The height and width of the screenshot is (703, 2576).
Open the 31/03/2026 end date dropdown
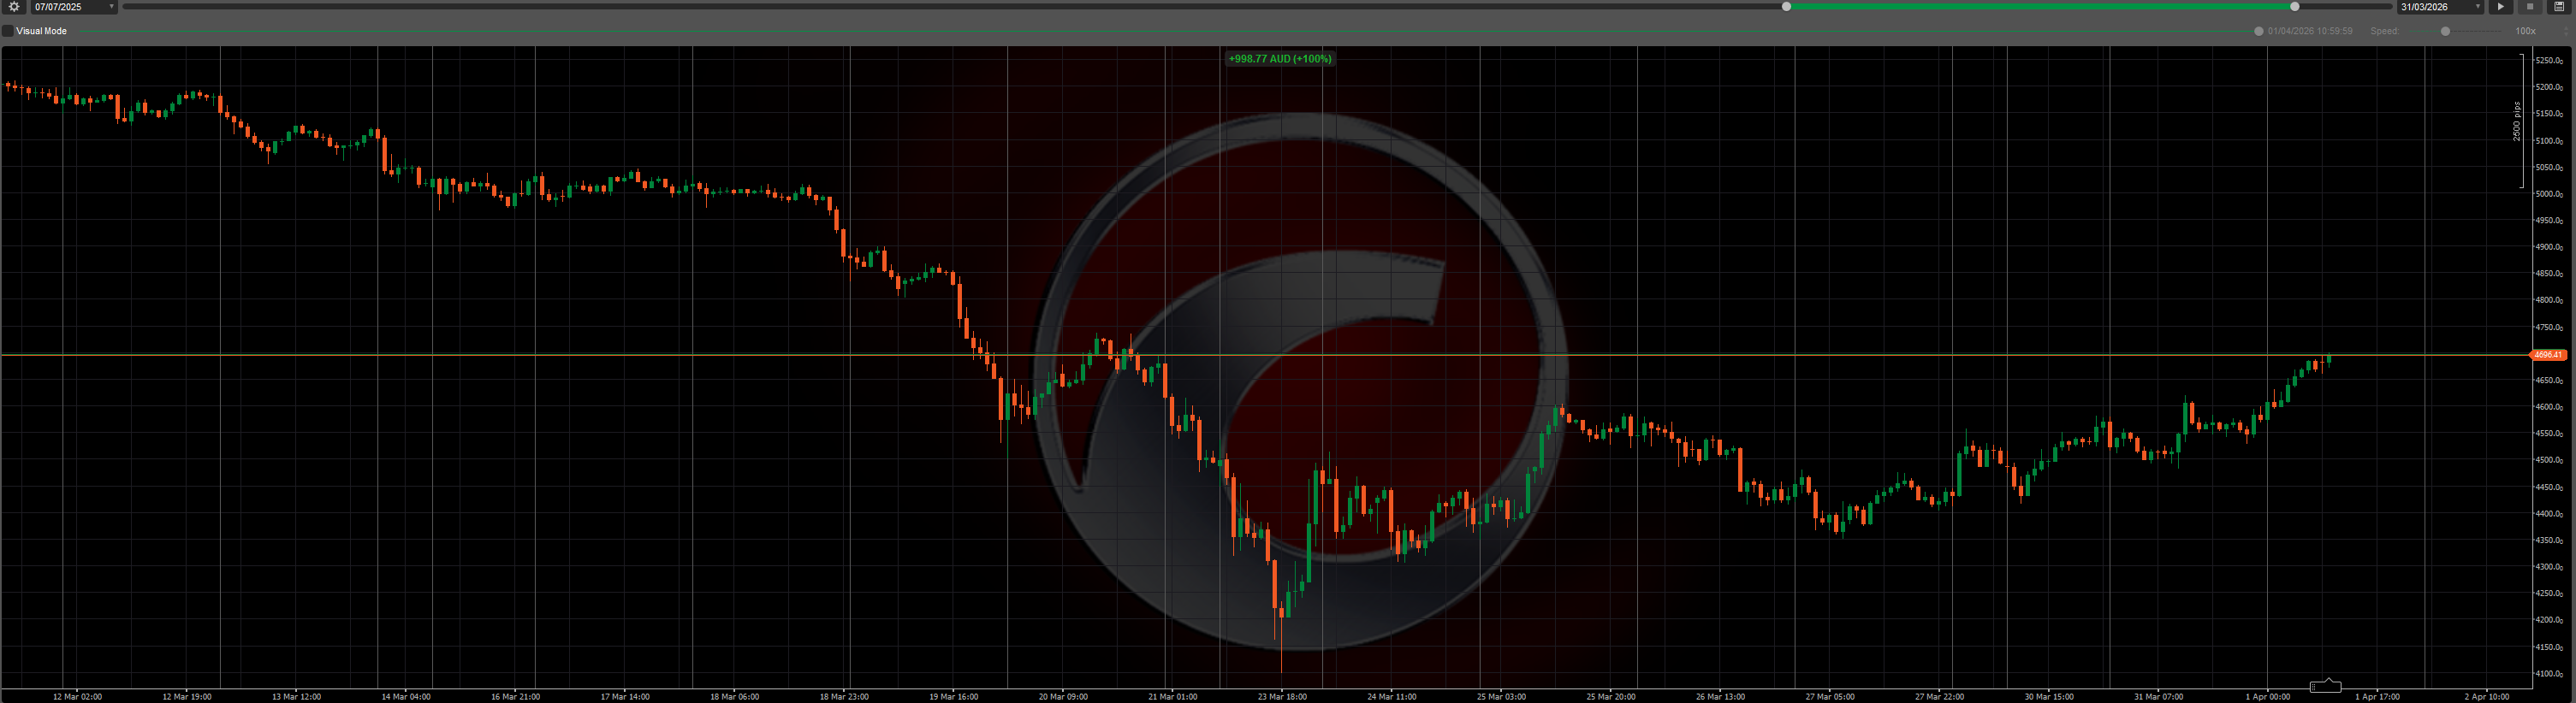[x=2441, y=6]
